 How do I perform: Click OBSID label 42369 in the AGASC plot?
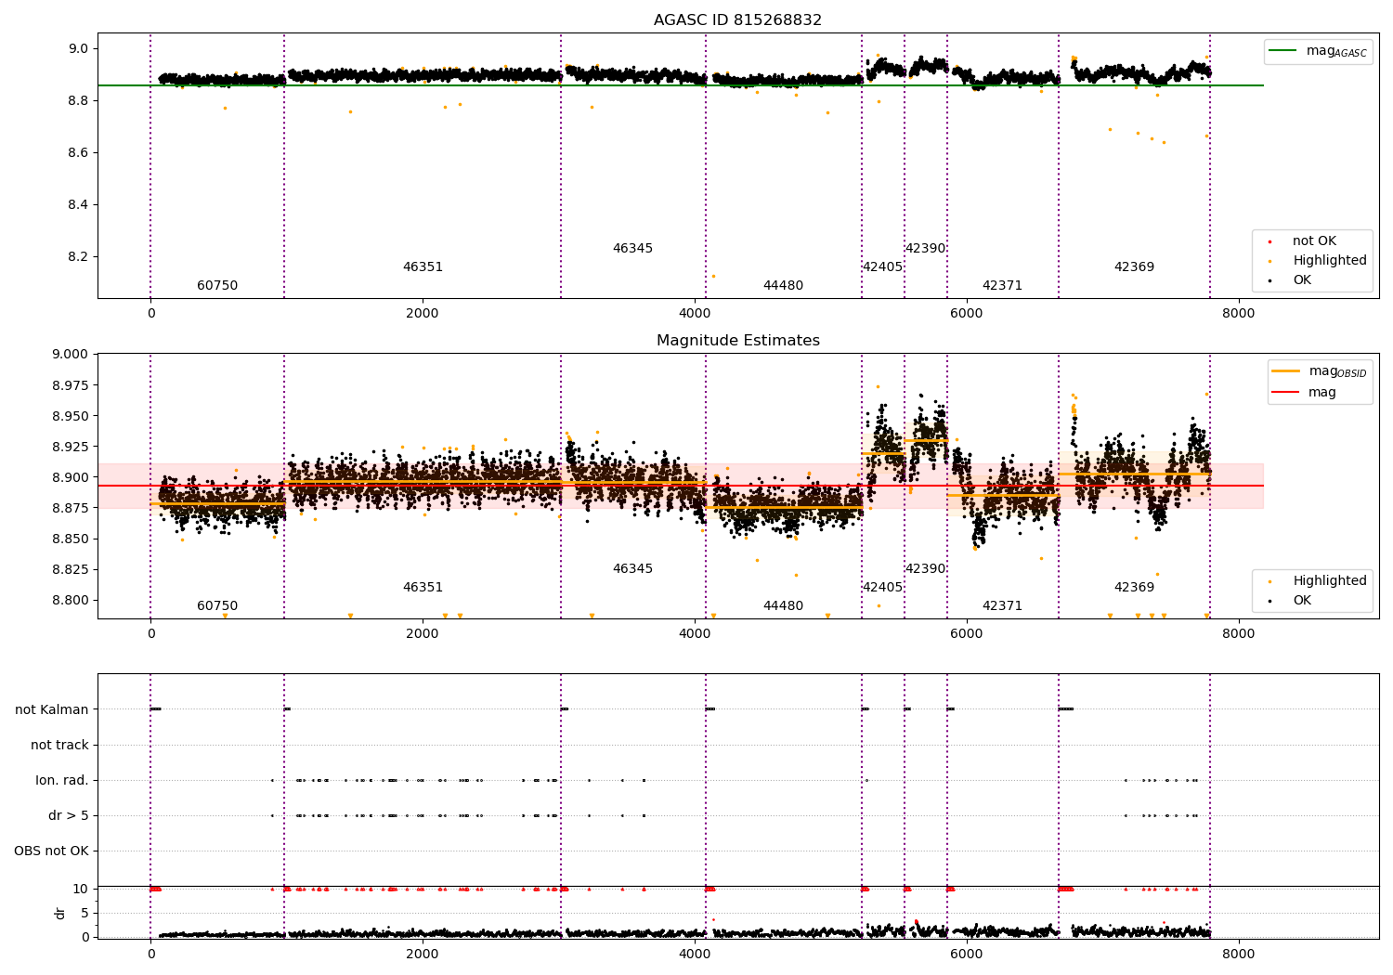point(1134,267)
